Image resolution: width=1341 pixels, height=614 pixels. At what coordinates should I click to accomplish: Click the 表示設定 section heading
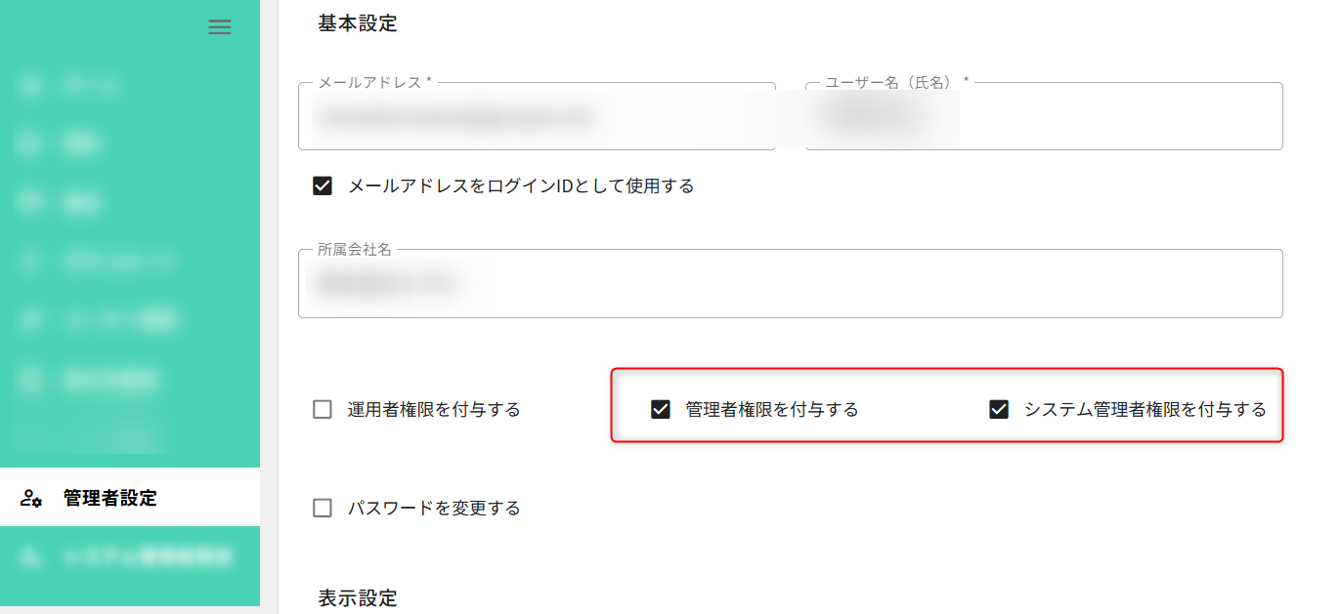pyautogui.click(x=358, y=597)
